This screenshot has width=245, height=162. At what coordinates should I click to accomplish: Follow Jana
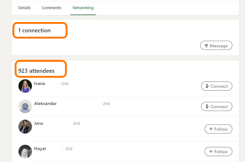pos(218,129)
